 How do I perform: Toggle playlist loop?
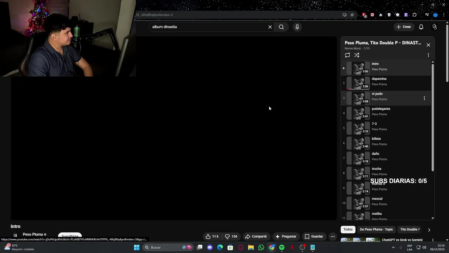(x=347, y=55)
